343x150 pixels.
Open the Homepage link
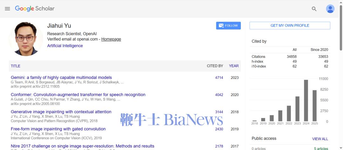[x=111, y=39]
